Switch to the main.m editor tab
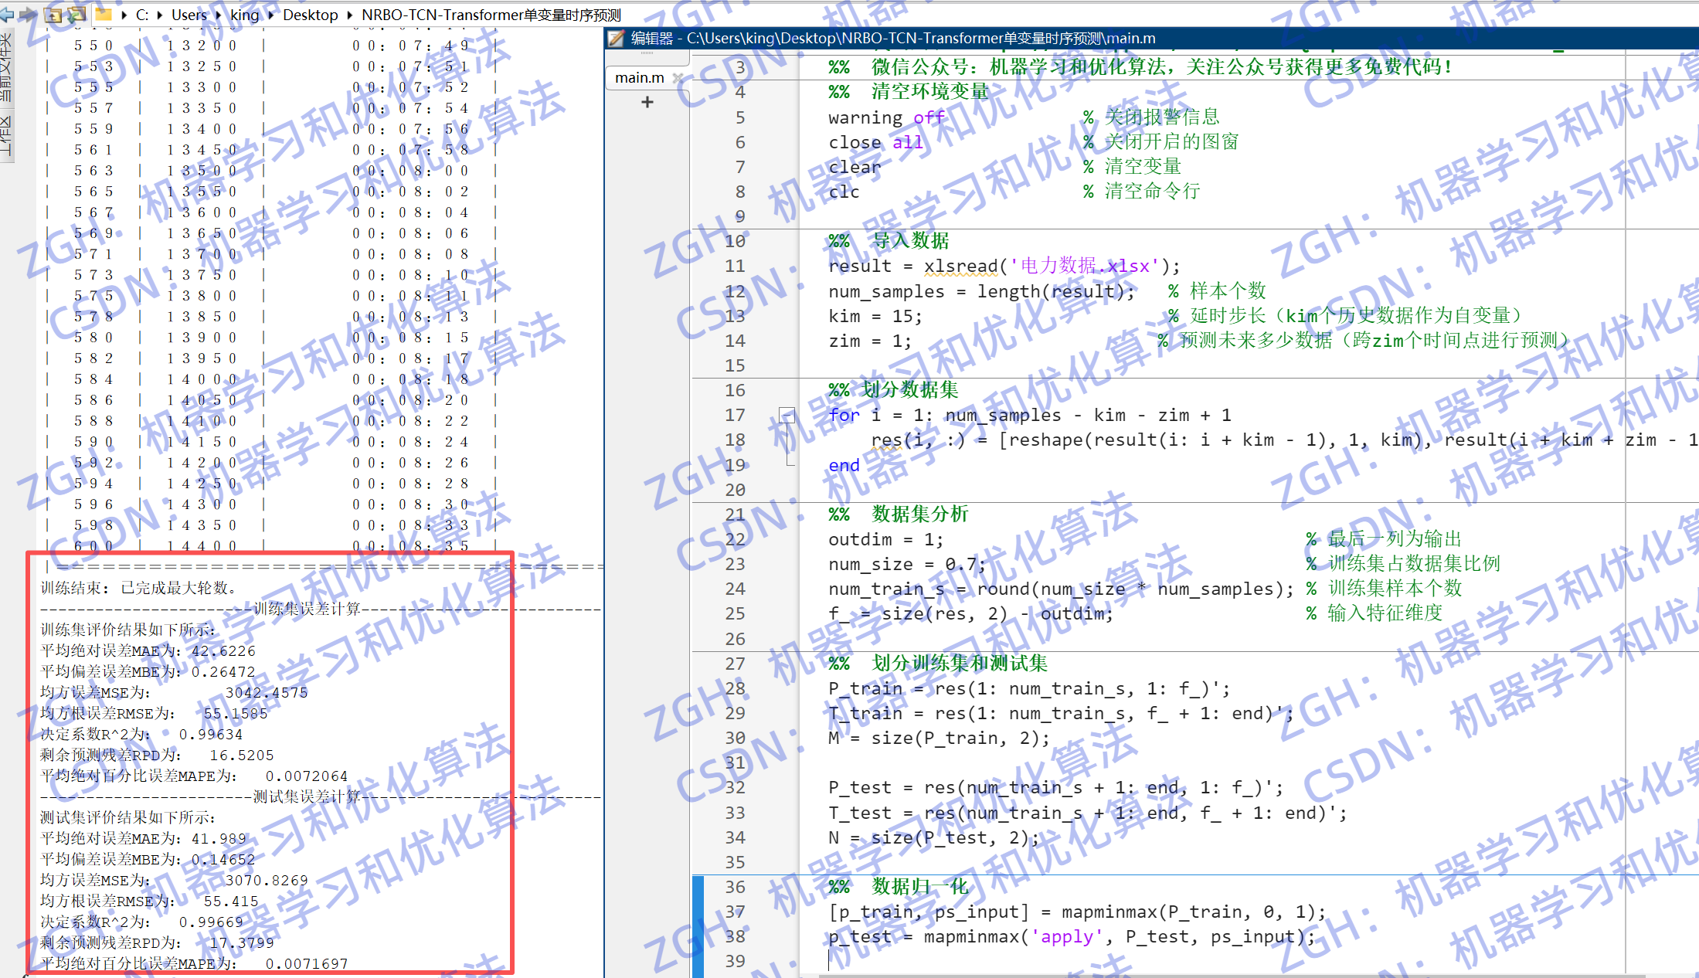The height and width of the screenshot is (978, 1699). (639, 78)
